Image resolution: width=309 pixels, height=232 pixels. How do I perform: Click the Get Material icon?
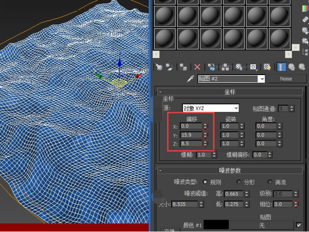click(159, 67)
